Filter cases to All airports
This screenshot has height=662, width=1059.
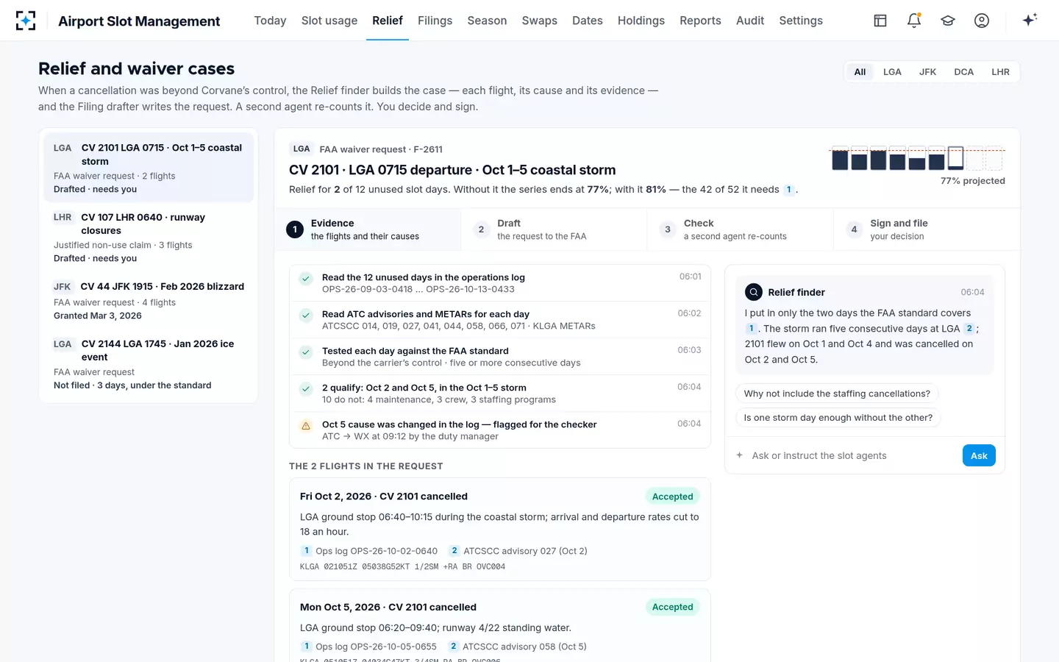(x=860, y=72)
